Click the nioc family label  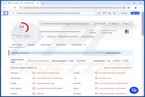(108, 61)
